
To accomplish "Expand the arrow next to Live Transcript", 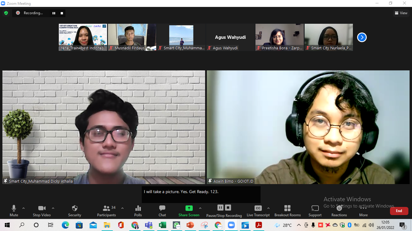I will (268, 208).
